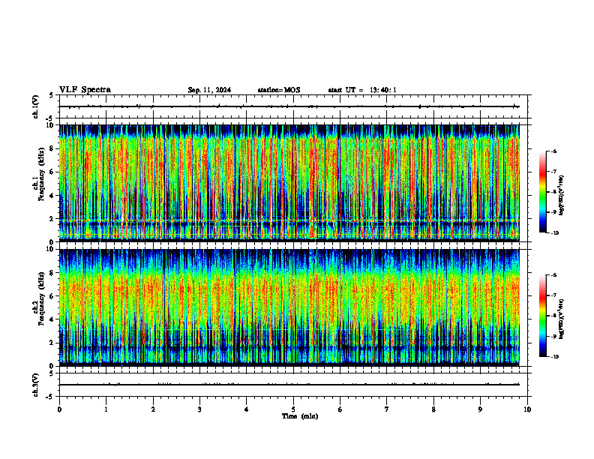Click the '5' tick on ch.1(V) axis

pyautogui.click(x=51, y=95)
